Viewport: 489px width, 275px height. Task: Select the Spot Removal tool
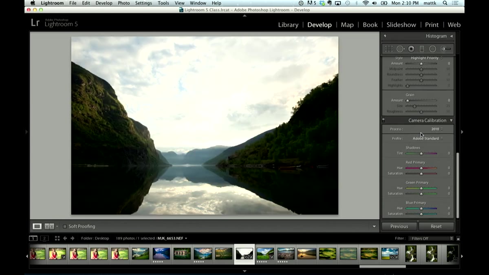pos(401,49)
